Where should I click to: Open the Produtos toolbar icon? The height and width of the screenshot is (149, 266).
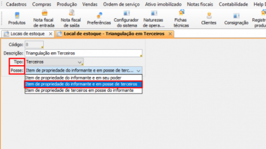(x=17, y=18)
